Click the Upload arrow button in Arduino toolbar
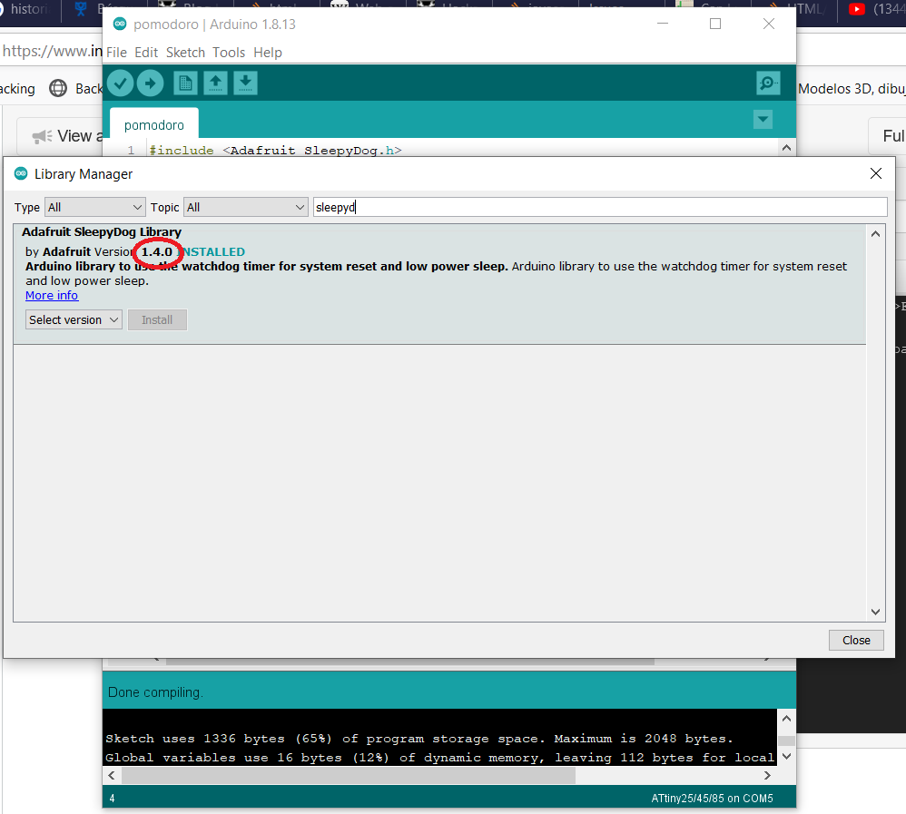906x814 pixels. point(150,83)
